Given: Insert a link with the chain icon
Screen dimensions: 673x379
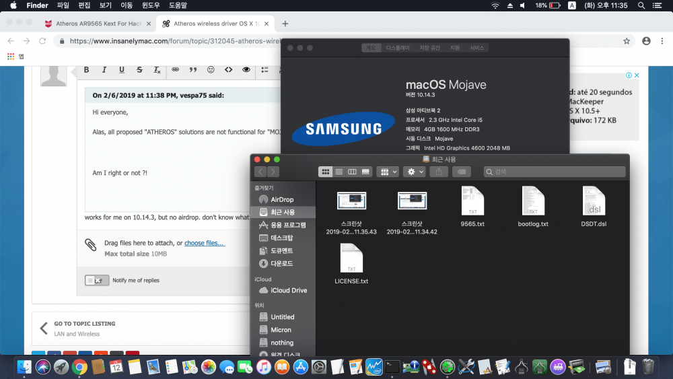Looking at the screenshot, I should 175,69.
